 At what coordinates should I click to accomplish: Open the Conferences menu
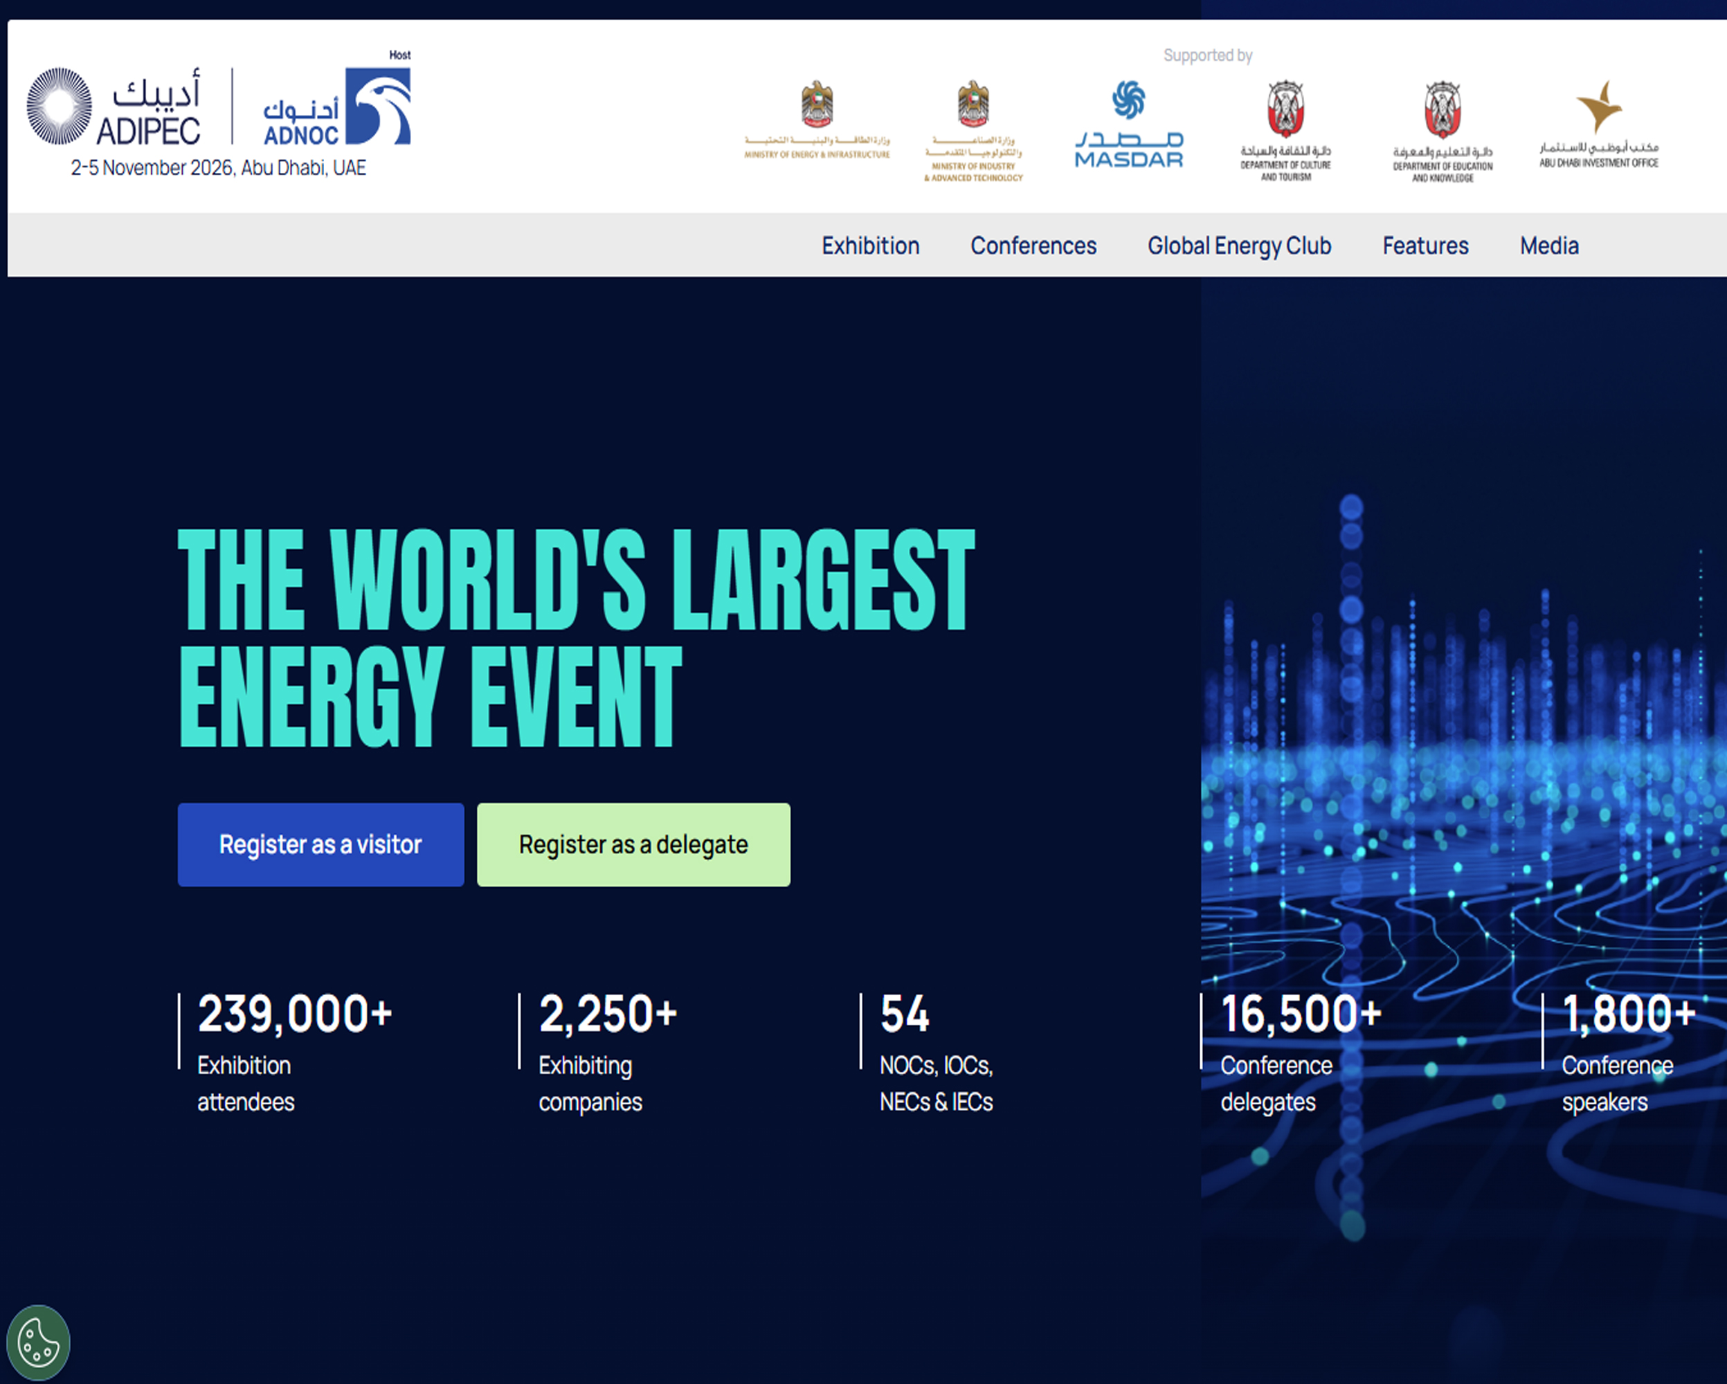(1033, 246)
